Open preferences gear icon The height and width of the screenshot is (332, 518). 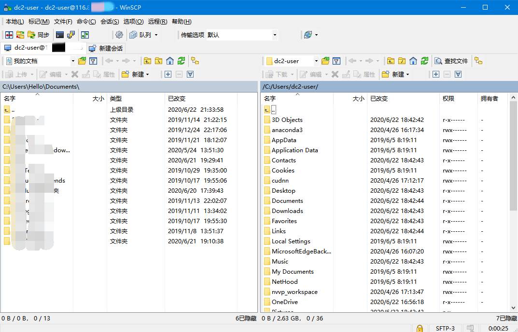[119, 35]
